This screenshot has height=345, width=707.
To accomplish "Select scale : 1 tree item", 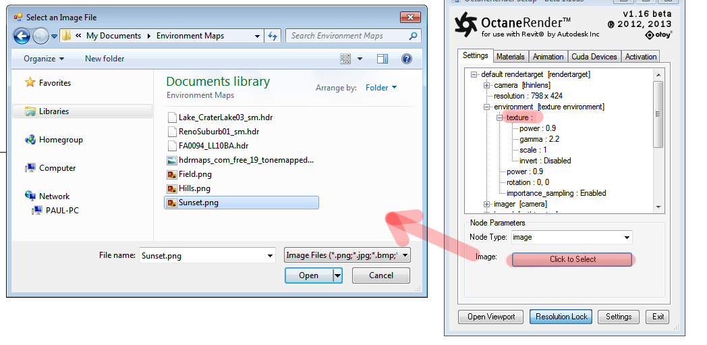I will 533,150.
